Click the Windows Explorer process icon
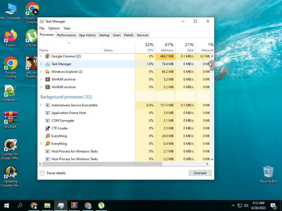 [x=47, y=72]
